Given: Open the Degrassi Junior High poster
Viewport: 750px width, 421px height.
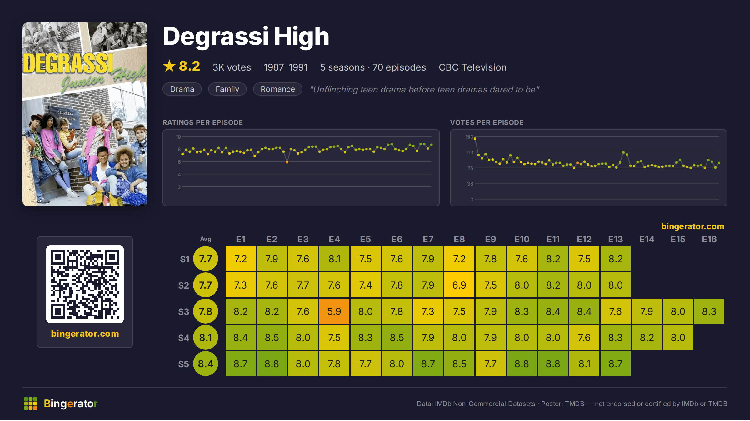Looking at the screenshot, I should (85, 114).
